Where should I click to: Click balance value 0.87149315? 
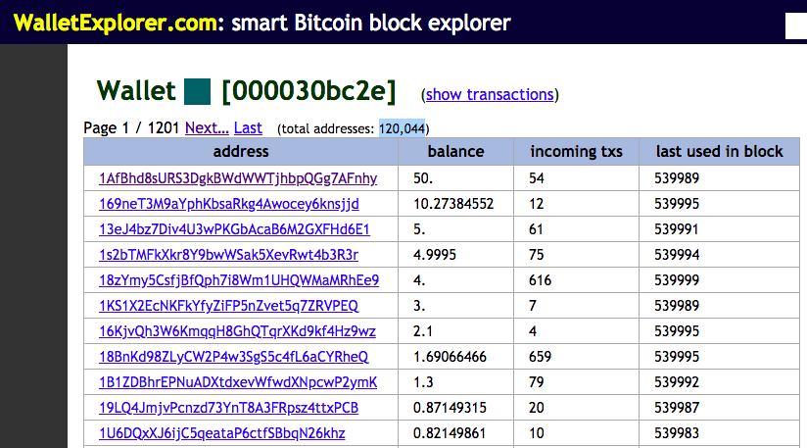click(x=450, y=408)
